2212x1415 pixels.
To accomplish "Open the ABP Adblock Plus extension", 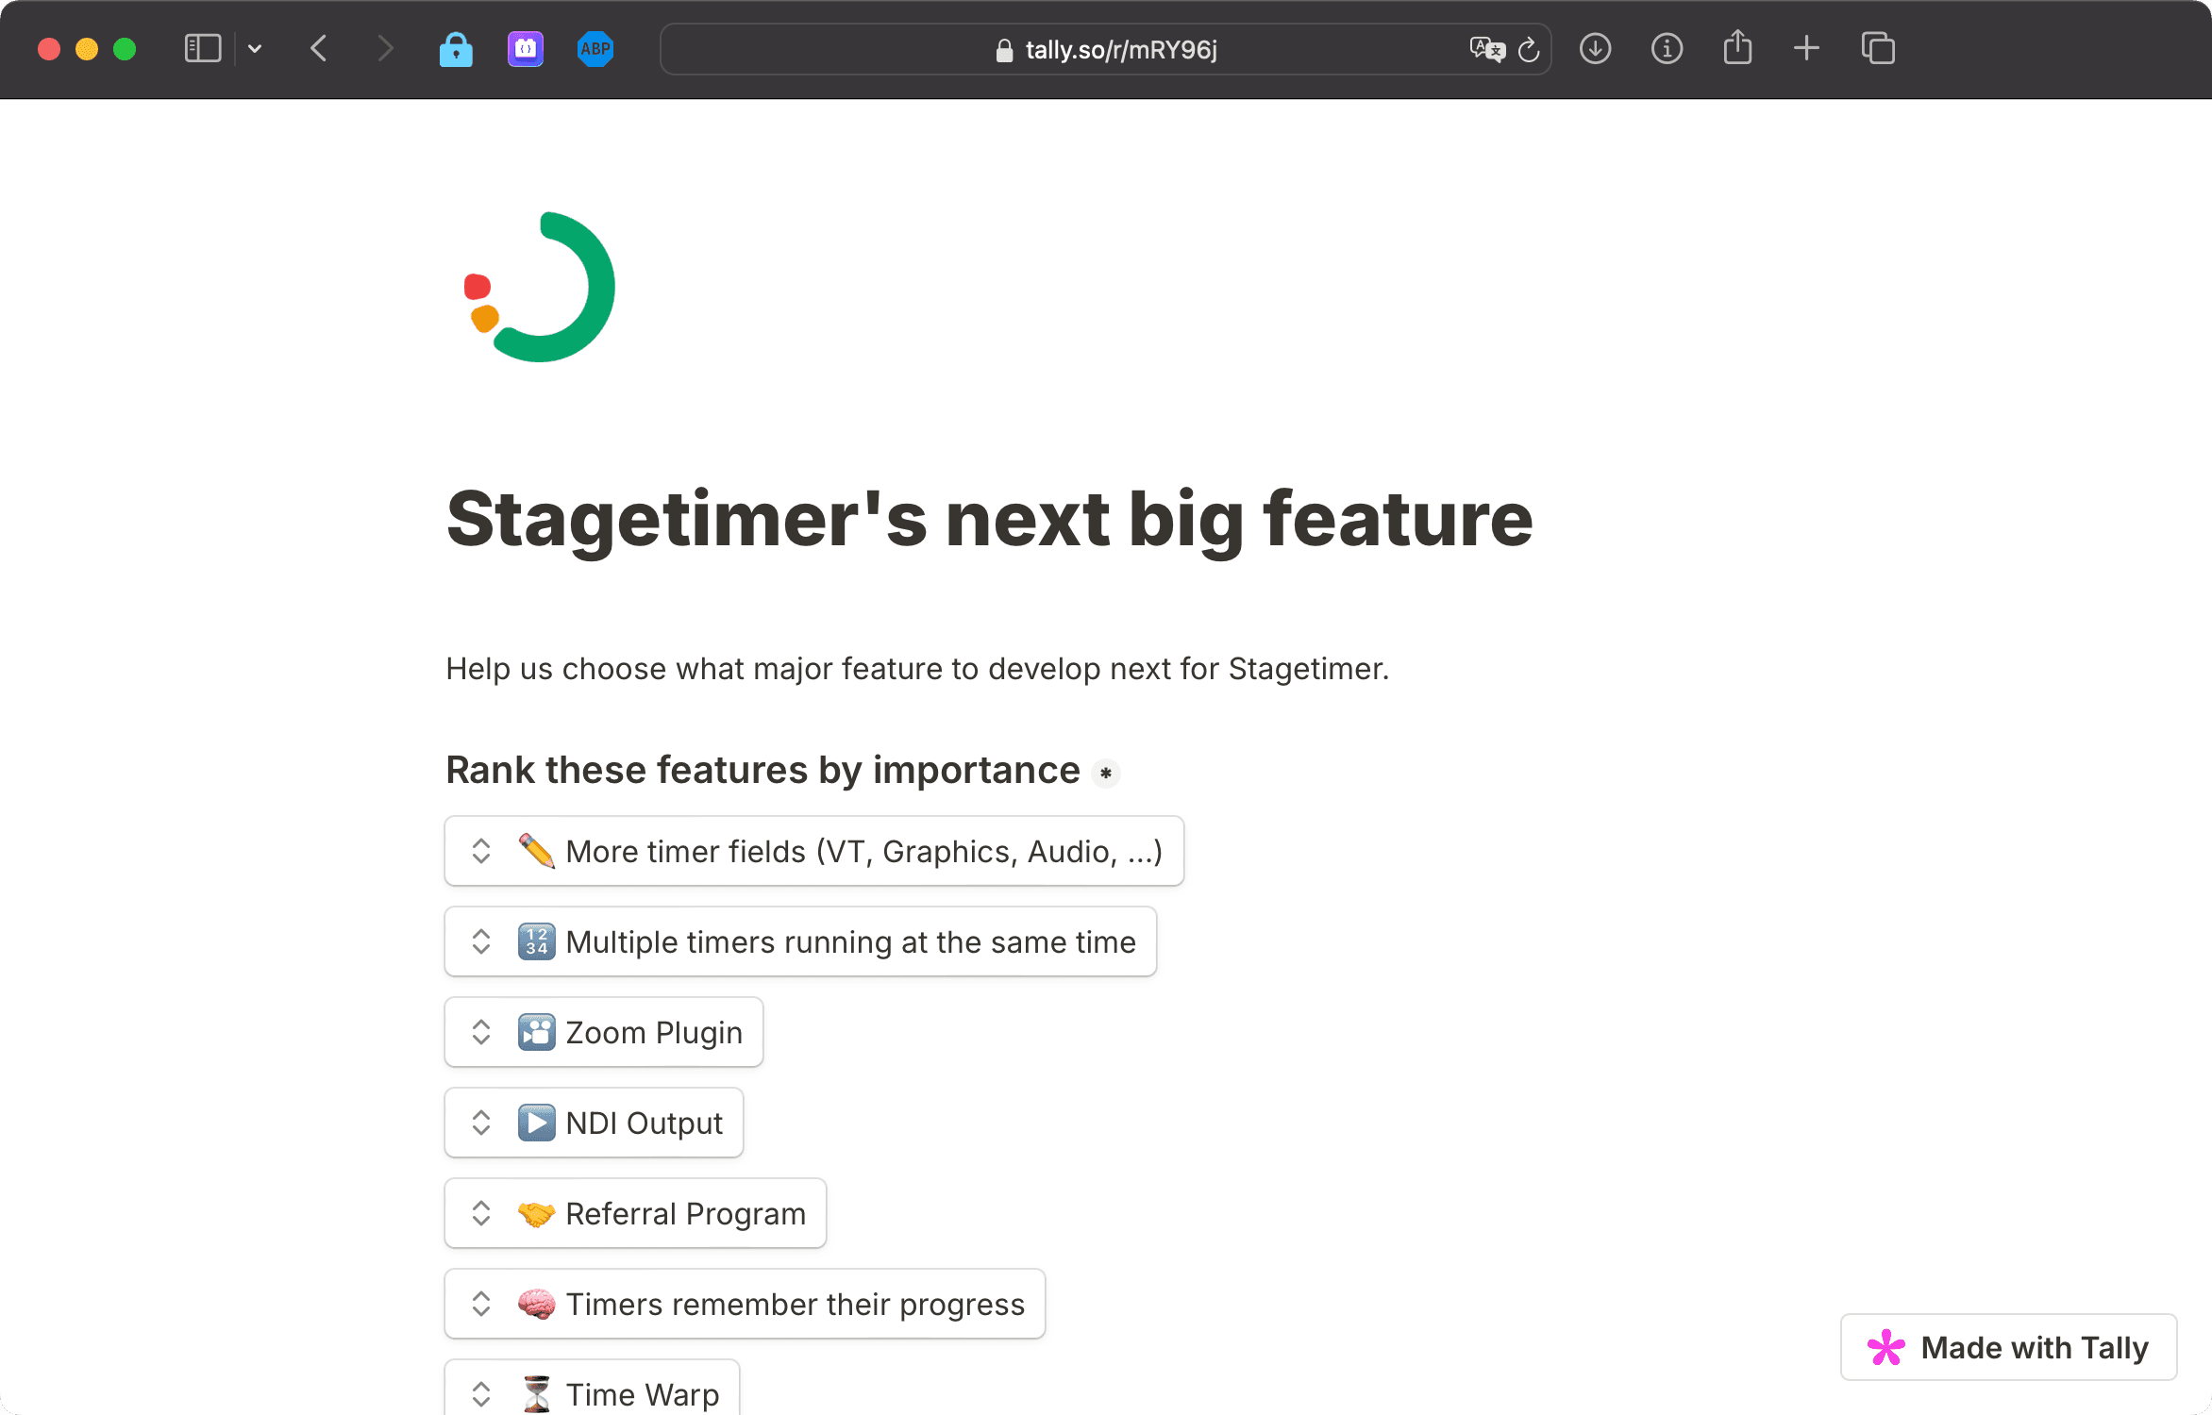I will (x=595, y=49).
